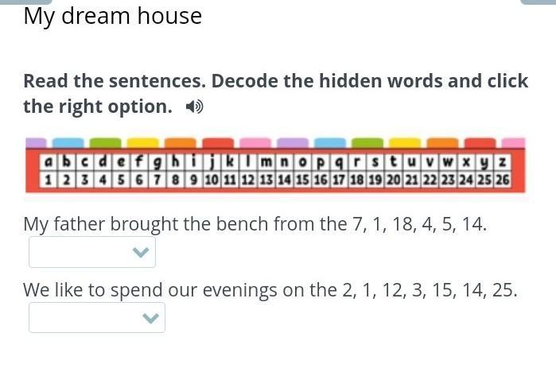The width and height of the screenshot is (556, 368).
Task: Click the 'My dream house' heading
Action: 113,16
